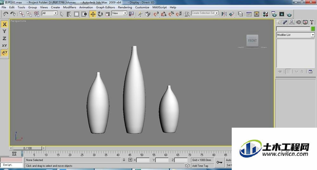Toggle the Angle Snap icon
317x170 pixels.
164,14
